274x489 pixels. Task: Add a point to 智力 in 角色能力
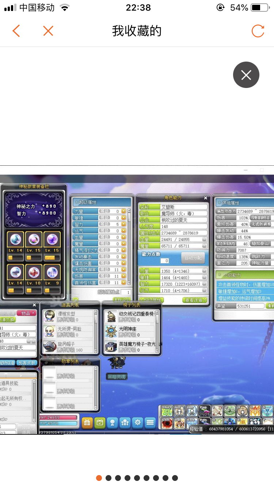pyautogui.click(x=205, y=284)
